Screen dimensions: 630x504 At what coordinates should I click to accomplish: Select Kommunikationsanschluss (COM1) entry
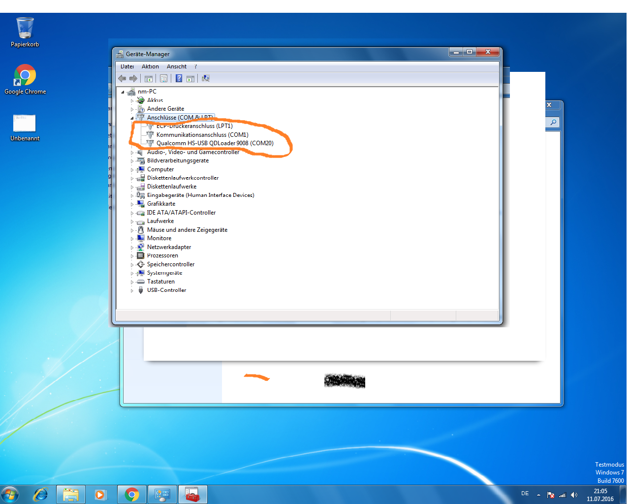coord(202,135)
